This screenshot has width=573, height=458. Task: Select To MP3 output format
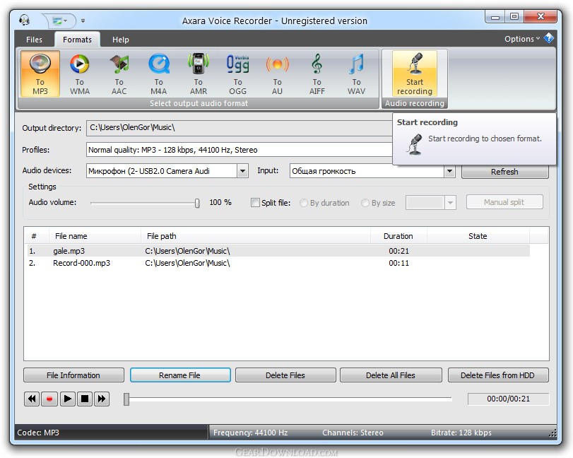pyautogui.click(x=40, y=74)
